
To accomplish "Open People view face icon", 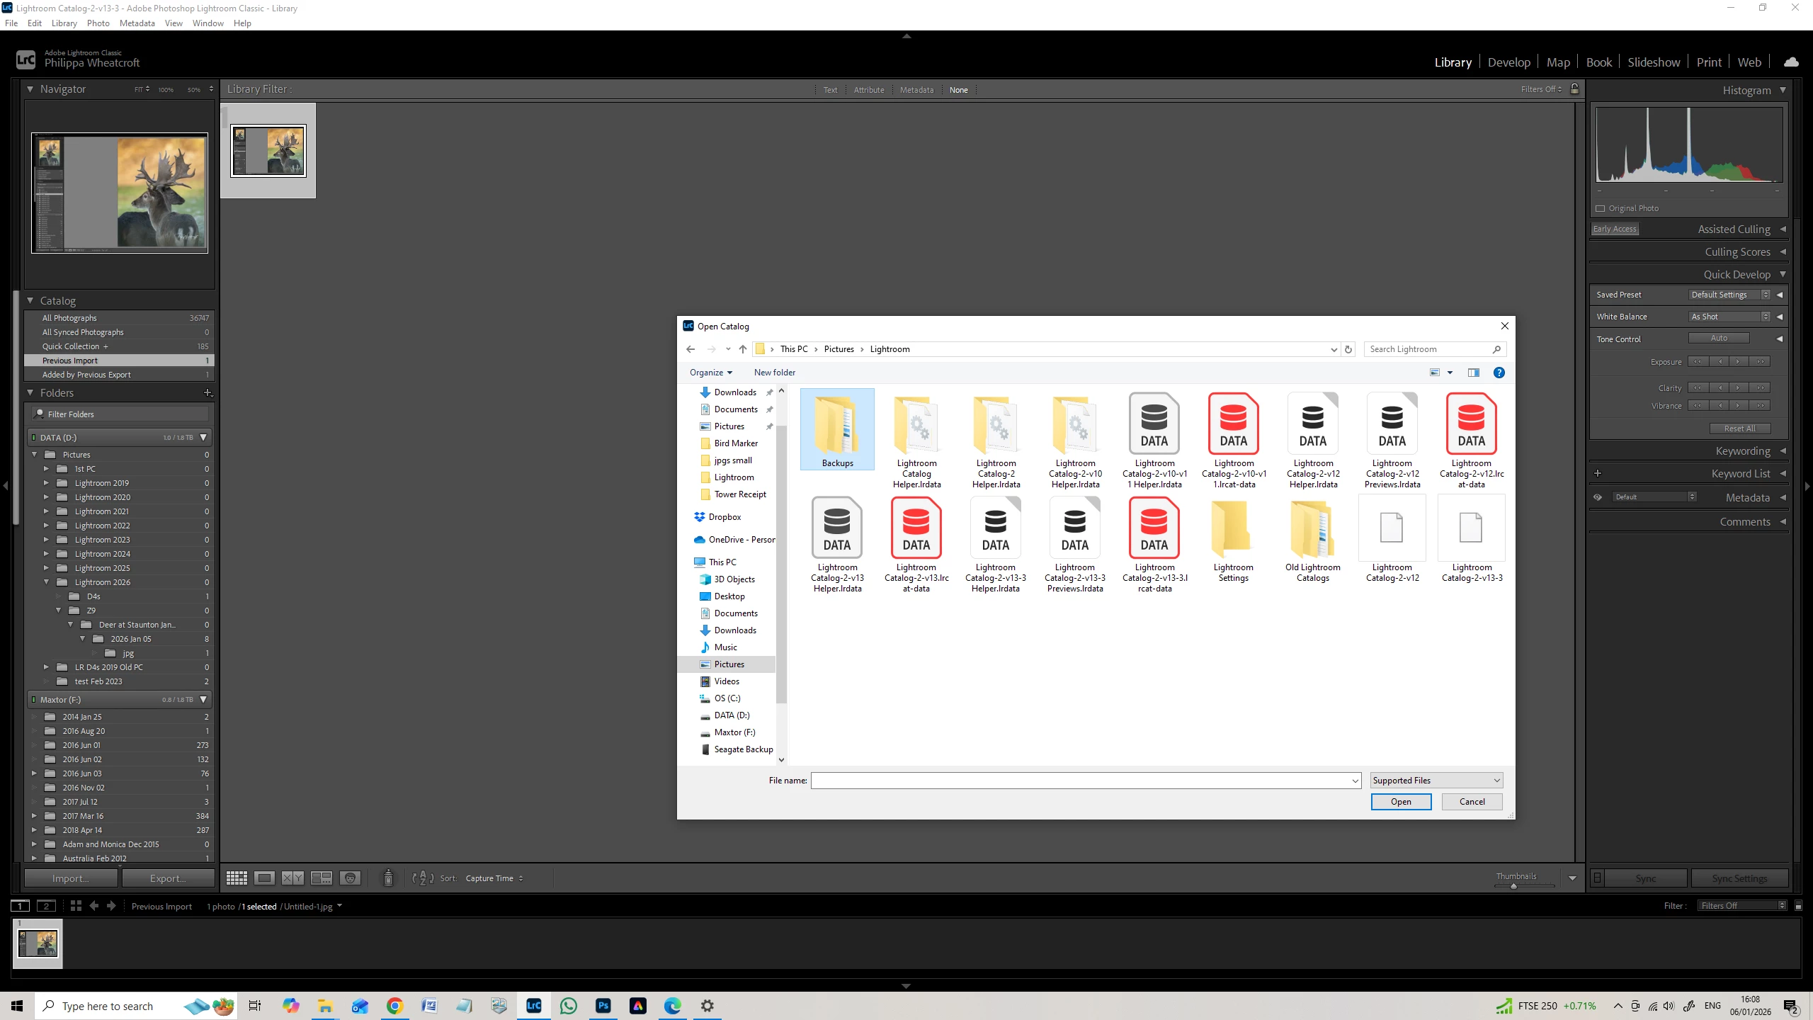I will click(351, 878).
